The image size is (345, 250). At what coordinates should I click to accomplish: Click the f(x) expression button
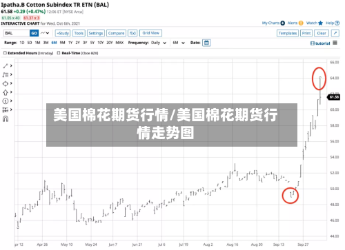coord(132,33)
